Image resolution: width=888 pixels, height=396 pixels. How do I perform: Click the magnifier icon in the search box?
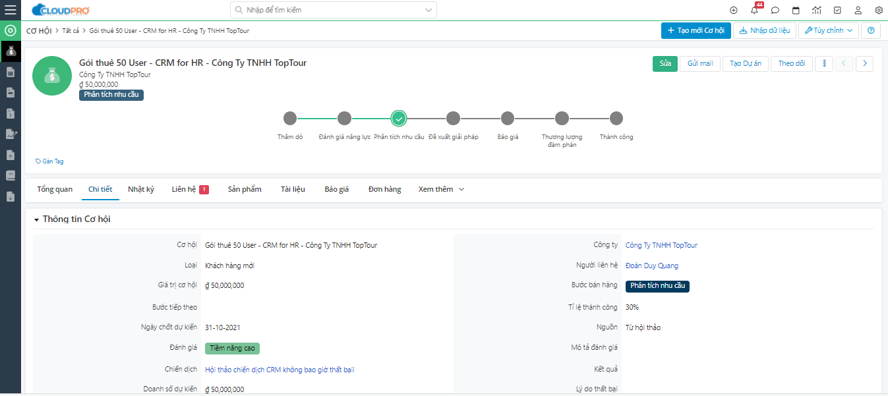point(239,10)
